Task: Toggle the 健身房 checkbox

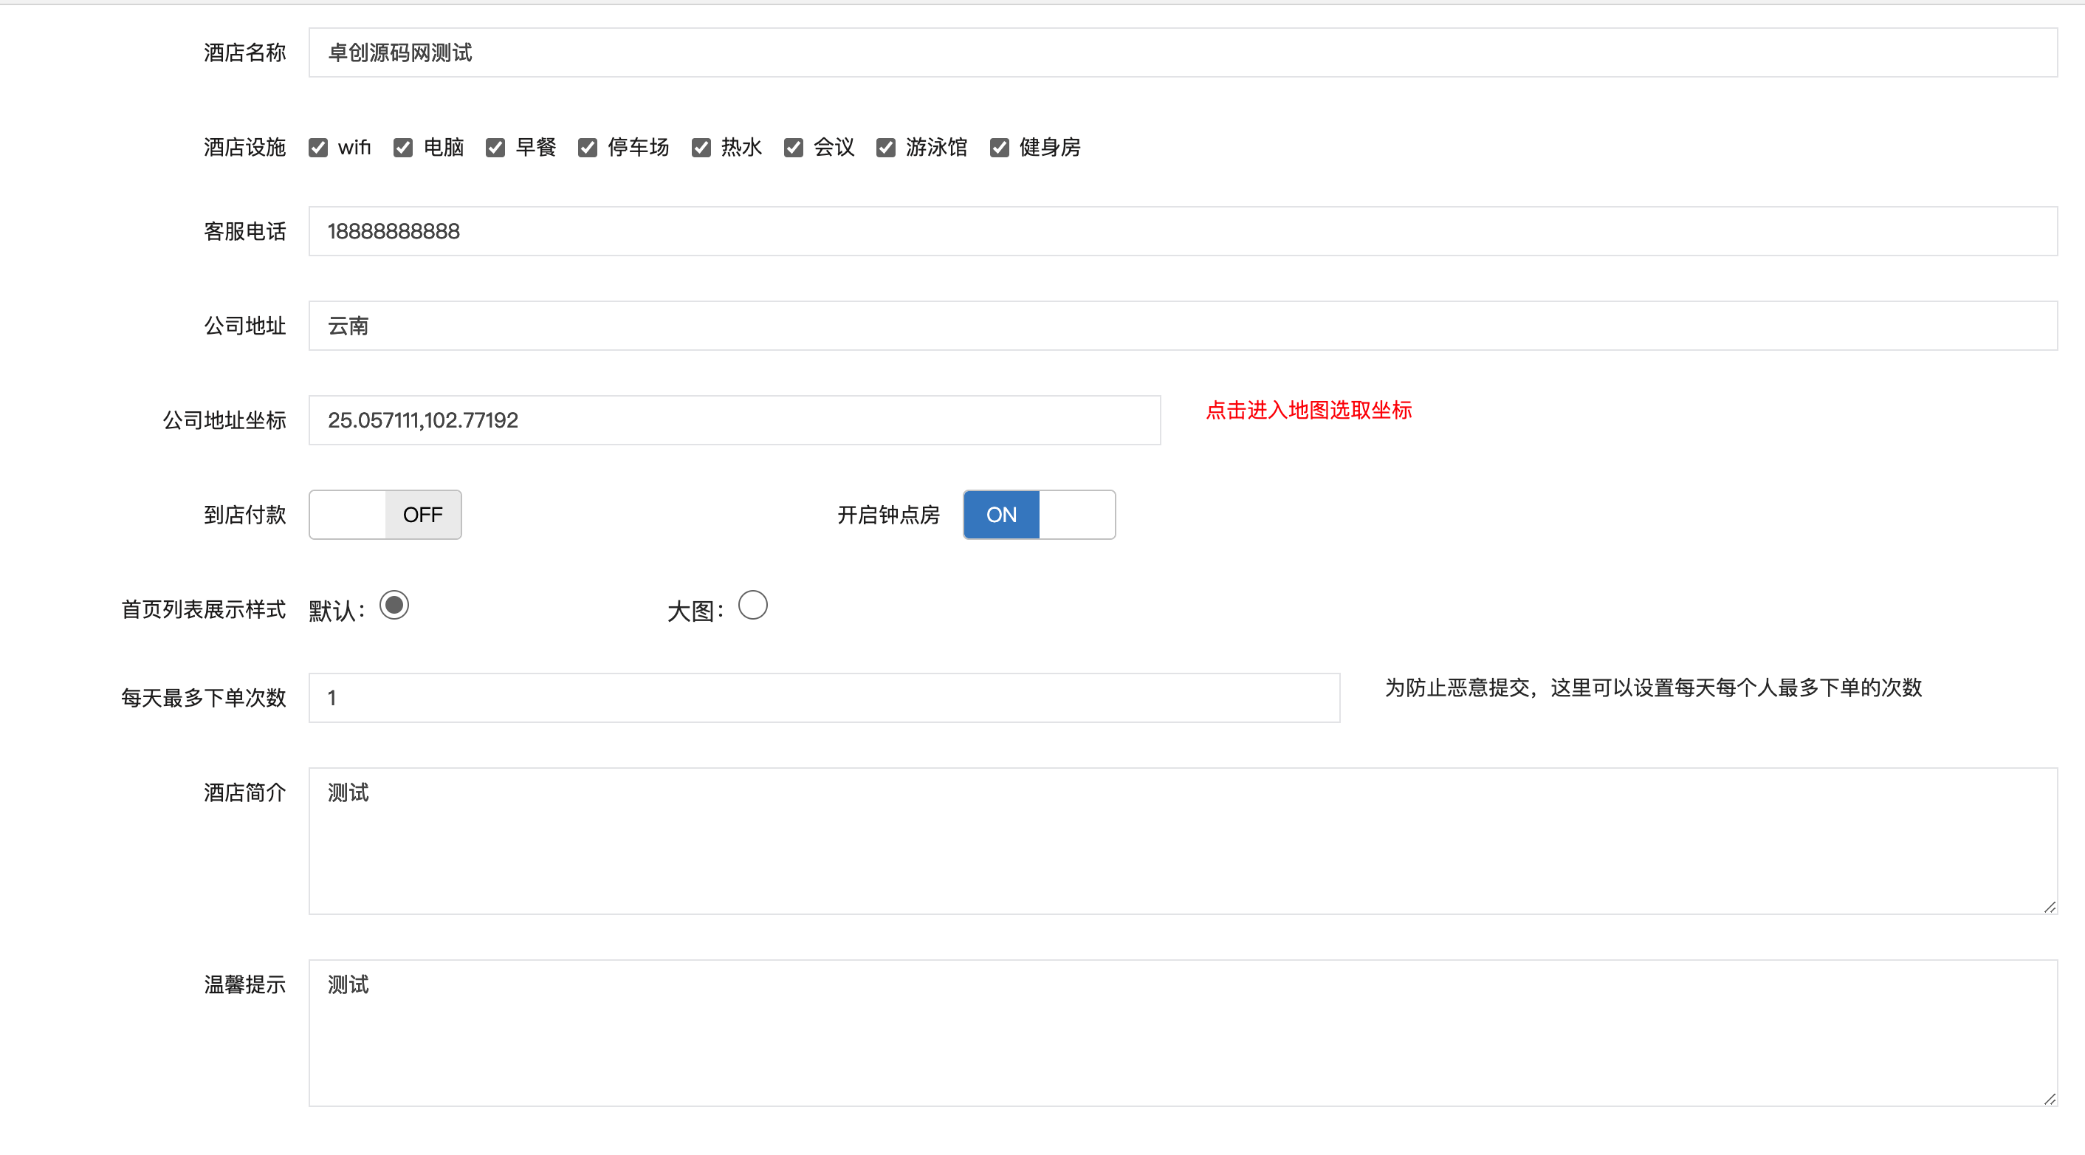Action: click(1000, 147)
